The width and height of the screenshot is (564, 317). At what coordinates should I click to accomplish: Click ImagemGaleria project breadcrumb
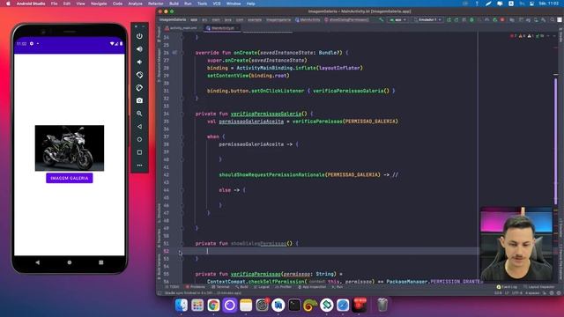click(x=173, y=19)
